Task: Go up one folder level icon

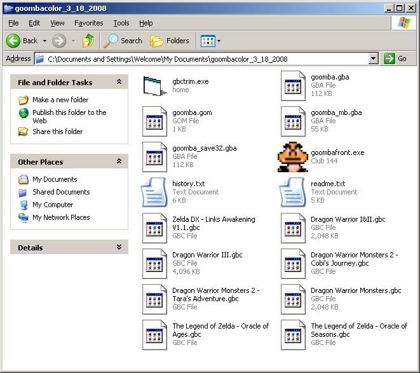Action: pos(88,41)
